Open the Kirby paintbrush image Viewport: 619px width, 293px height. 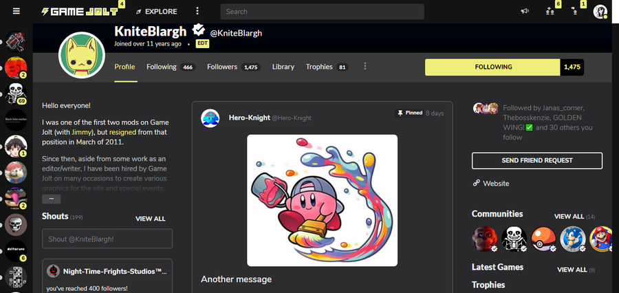pos(322,201)
